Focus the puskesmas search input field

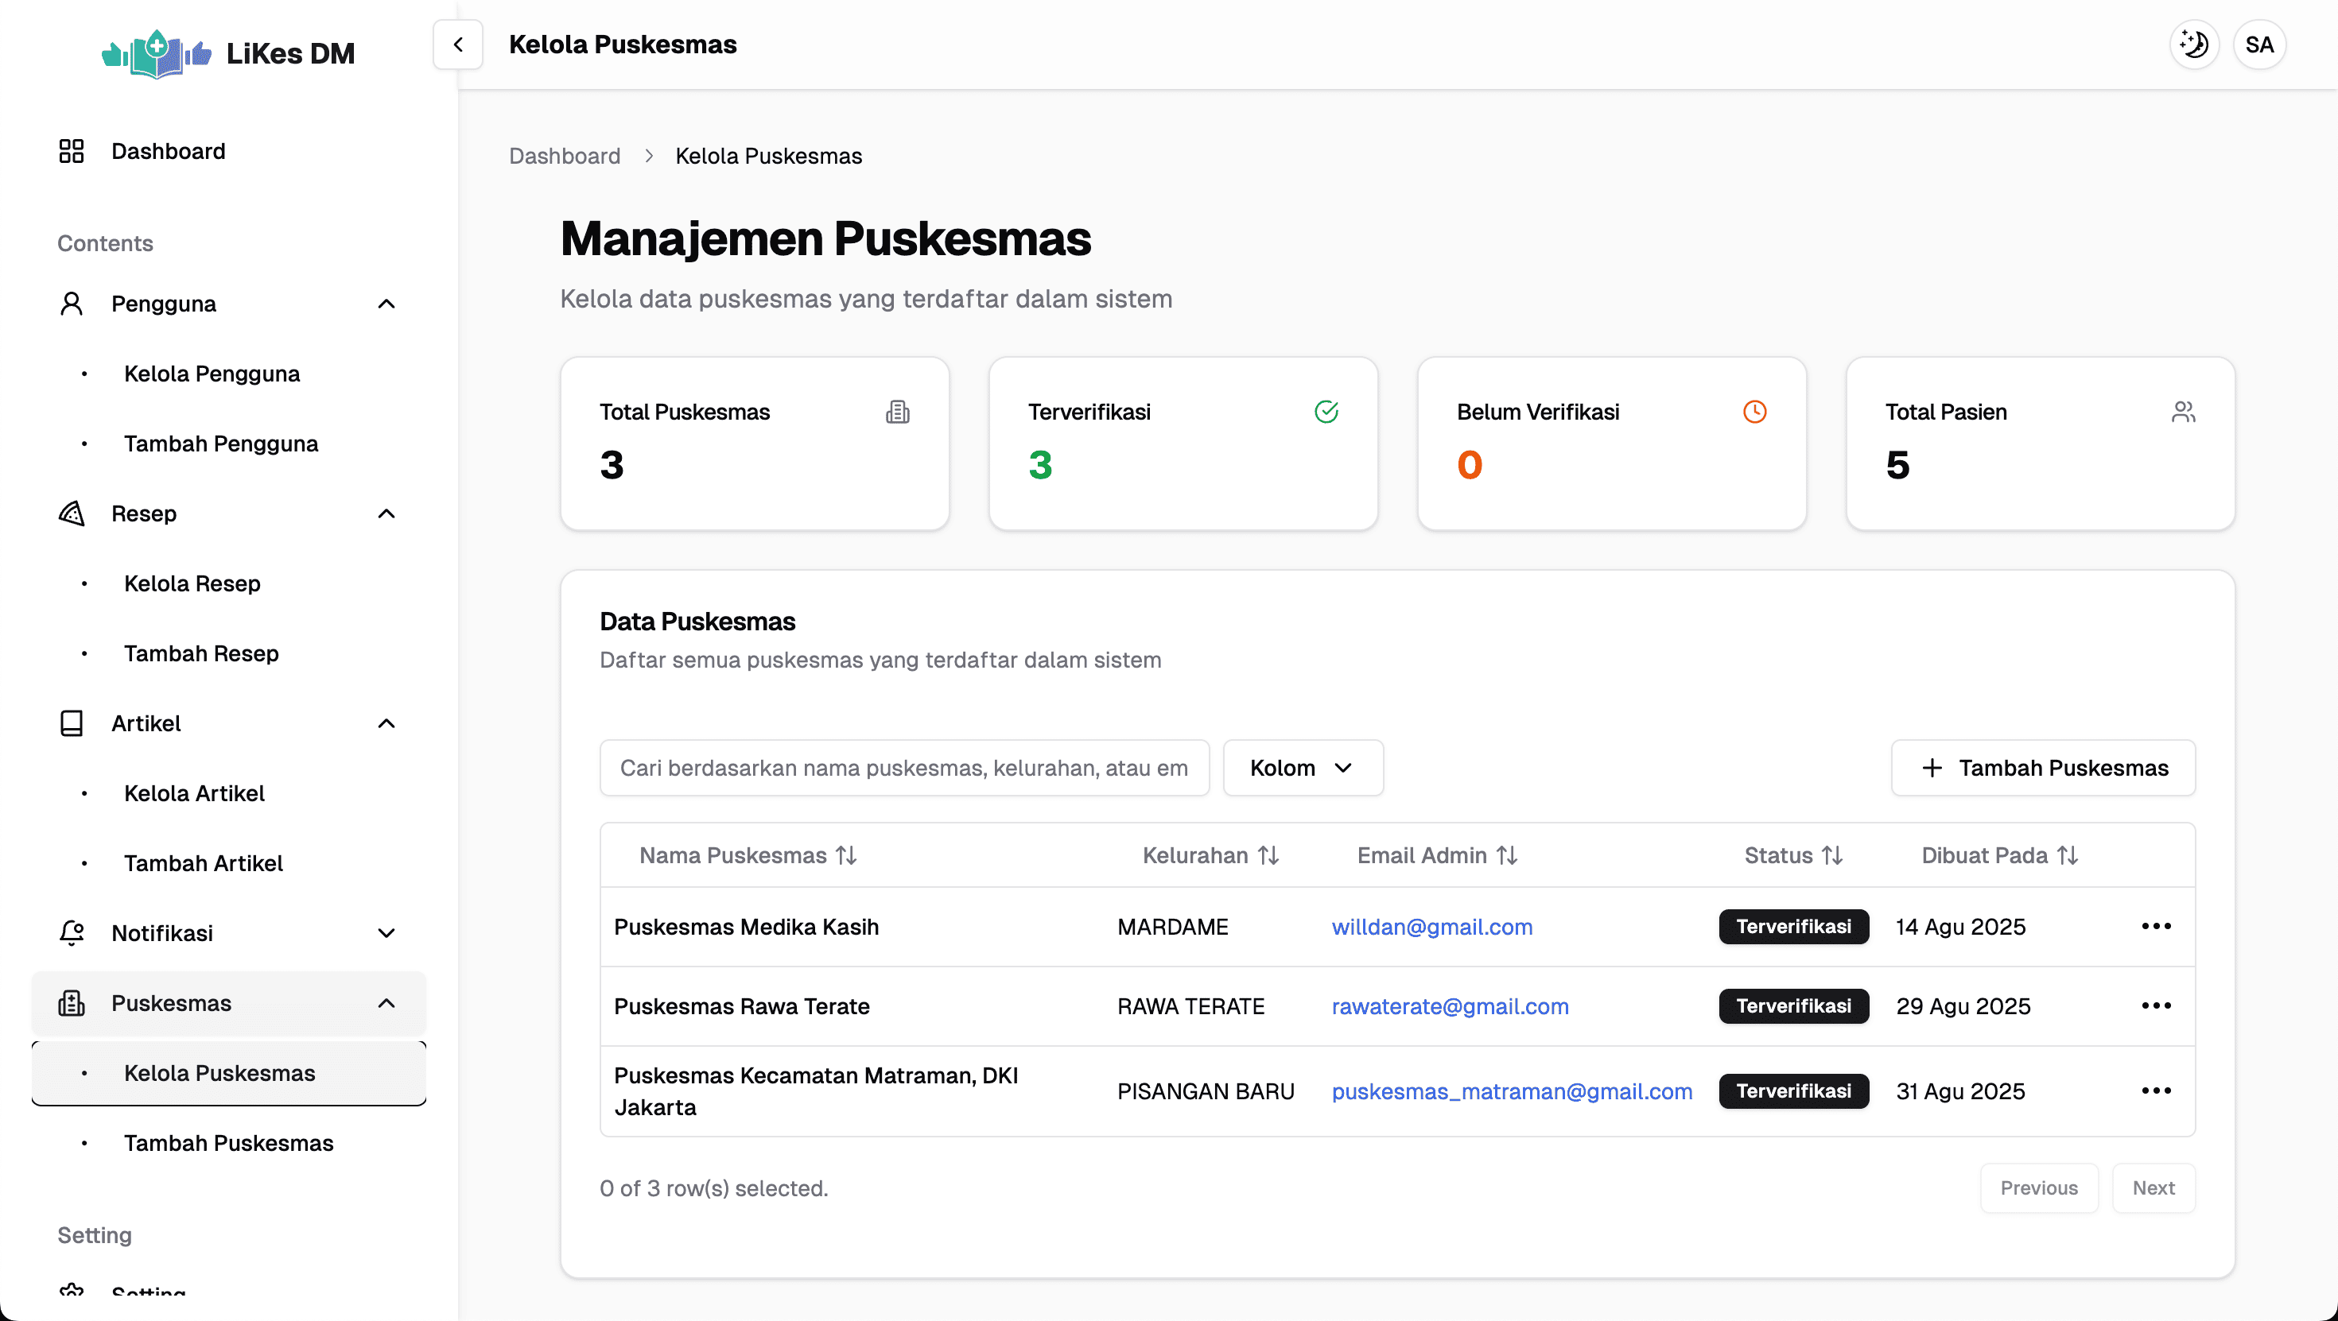point(904,768)
